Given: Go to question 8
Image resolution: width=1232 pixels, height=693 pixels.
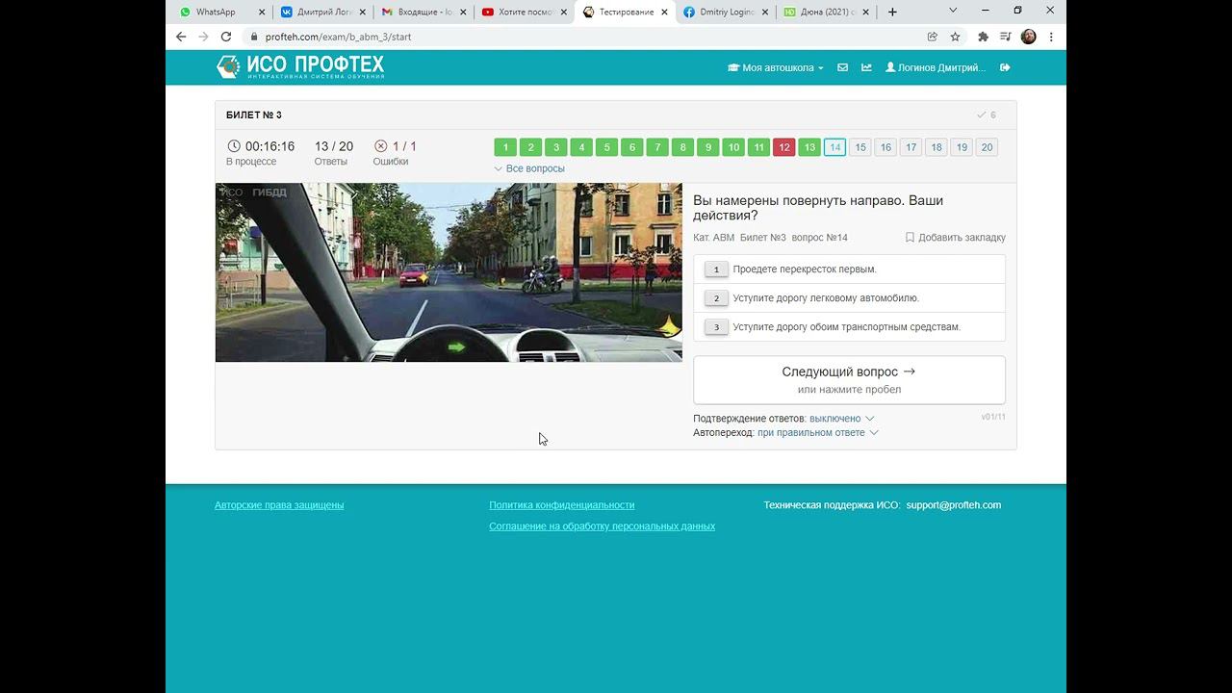Looking at the screenshot, I should click(682, 147).
